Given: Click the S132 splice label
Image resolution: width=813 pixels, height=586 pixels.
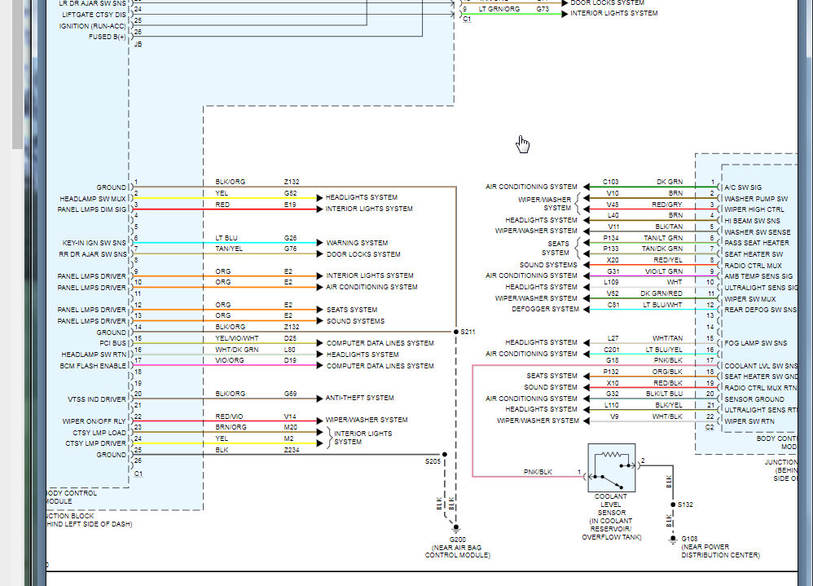Looking at the screenshot, I should [x=685, y=504].
